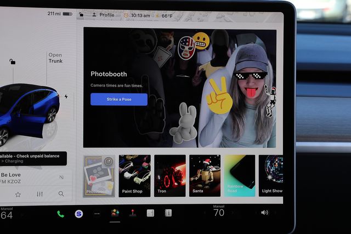Viewport: 351px width, 234px height.
Task: Select the Paint Shop tile
Action: point(134,175)
